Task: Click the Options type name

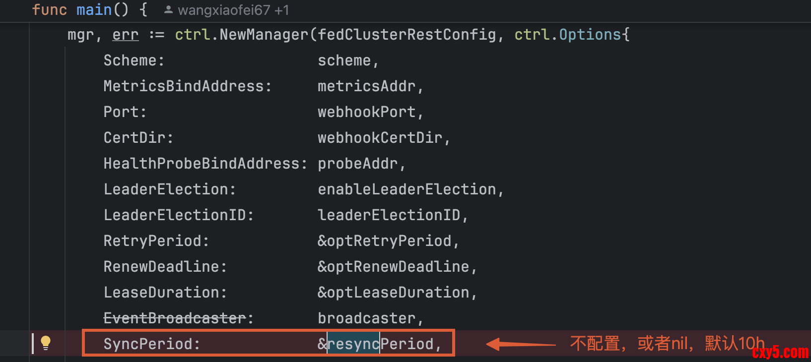Action: (x=590, y=35)
